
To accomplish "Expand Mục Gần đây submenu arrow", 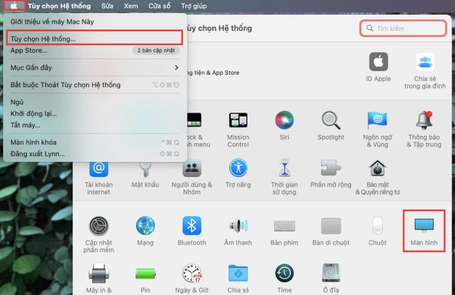I will pos(177,68).
